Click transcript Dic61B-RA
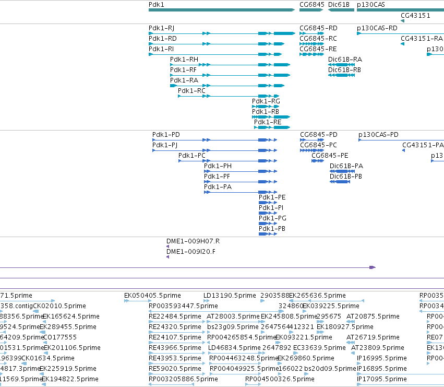Viewport: 444px width, 387px height. click(x=341, y=65)
